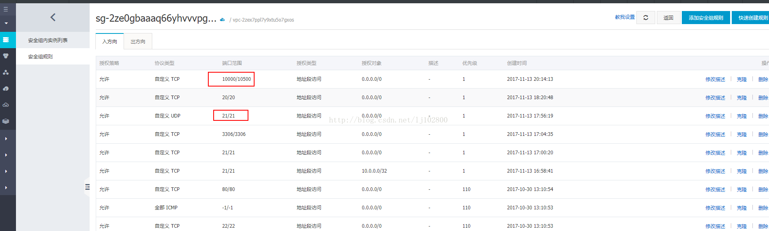Click 修改描述 for the 3306/3306 rule
The image size is (769, 231).
tap(715, 135)
